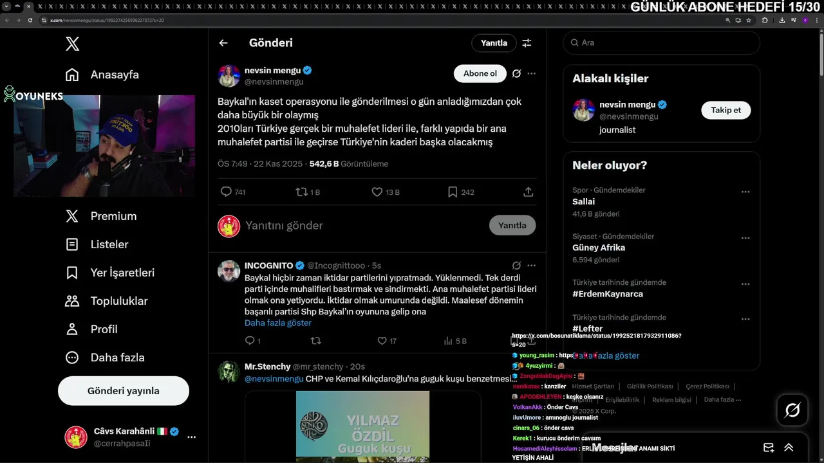This screenshot has width=824, height=463.
Task: Open Güney Afrika trending topic
Action: (599, 248)
